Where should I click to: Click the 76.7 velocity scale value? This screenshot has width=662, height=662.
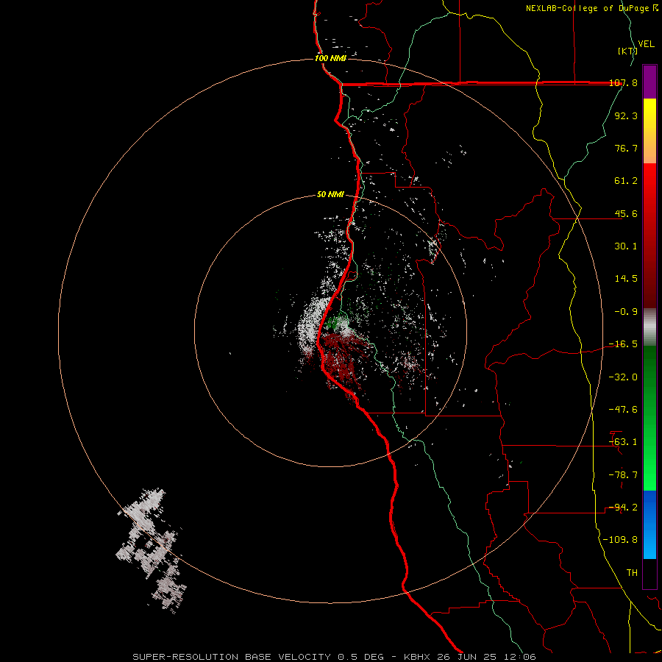coord(626,148)
